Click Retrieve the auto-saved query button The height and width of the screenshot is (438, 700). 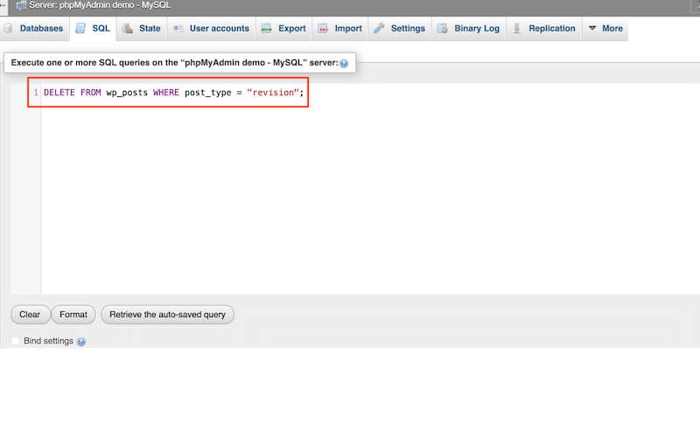[x=167, y=315]
